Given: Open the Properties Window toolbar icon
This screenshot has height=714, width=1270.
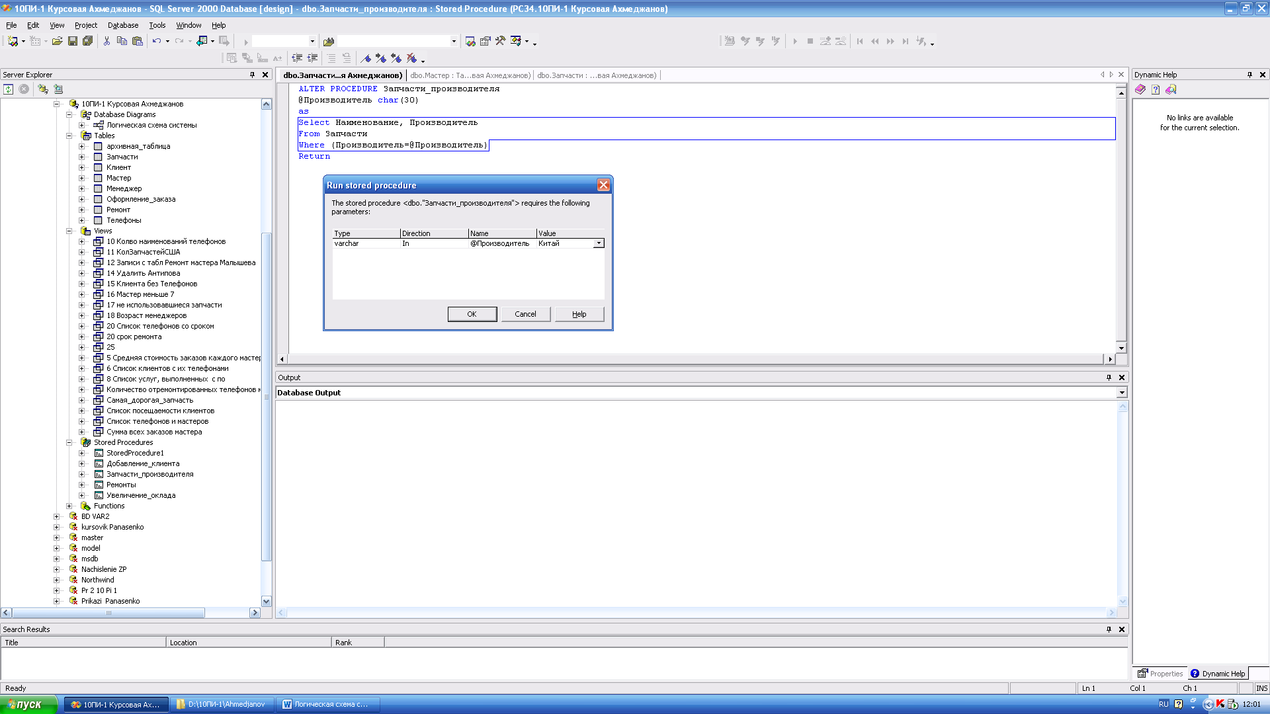Looking at the screenshot, I should click(x=486, y=41).
